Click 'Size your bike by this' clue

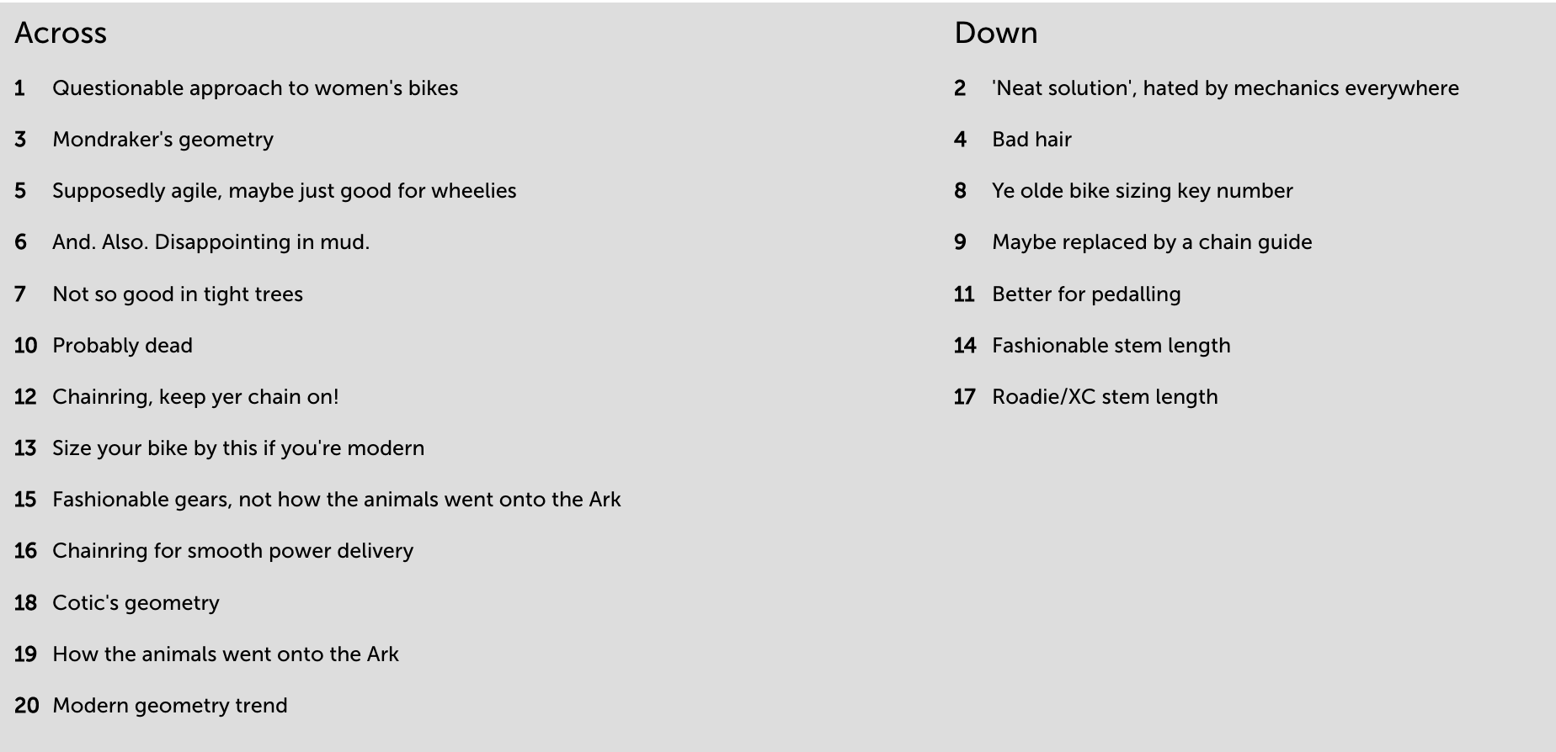(x=237, y=448)
